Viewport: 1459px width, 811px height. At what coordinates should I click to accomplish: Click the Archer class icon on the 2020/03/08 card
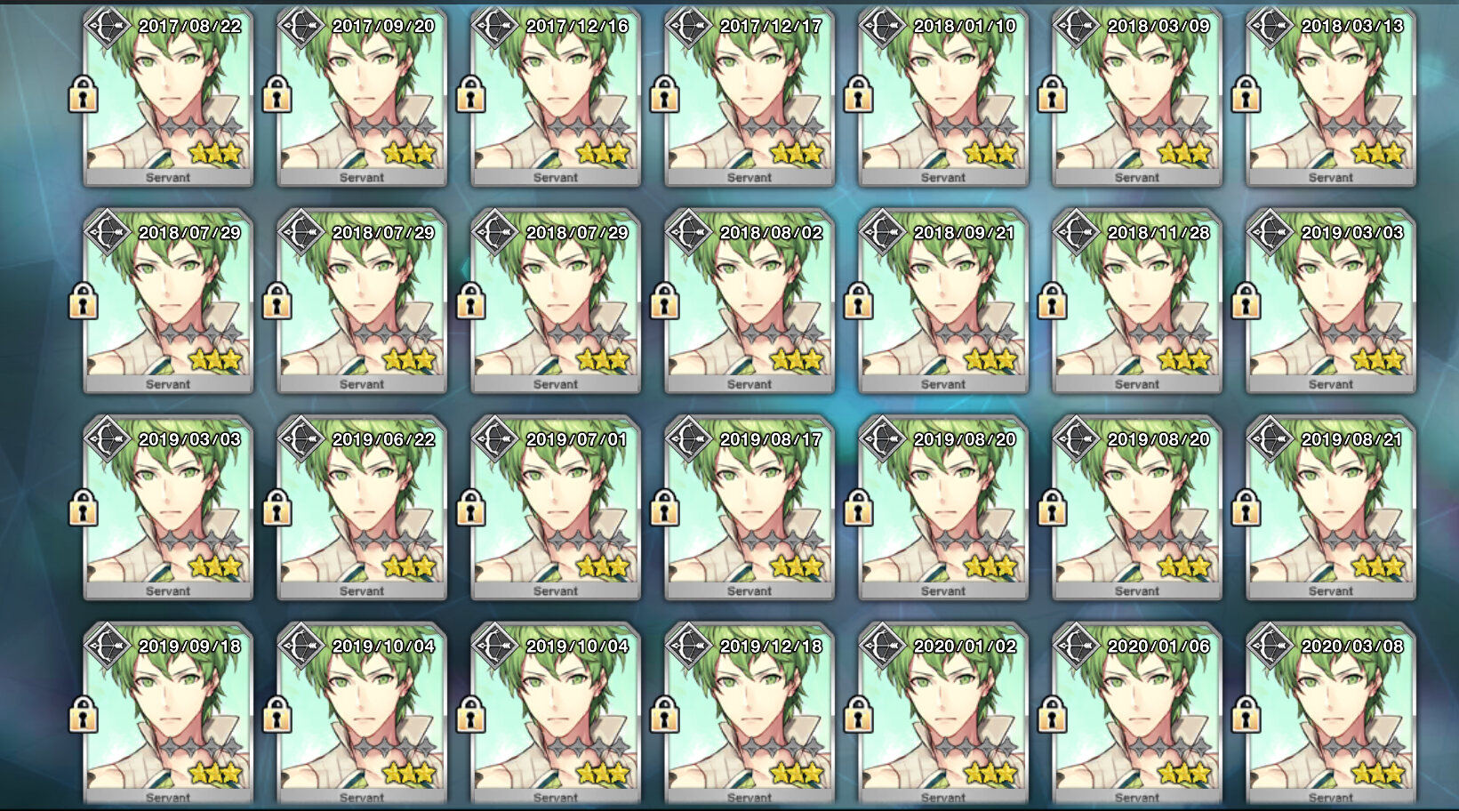1271,647
